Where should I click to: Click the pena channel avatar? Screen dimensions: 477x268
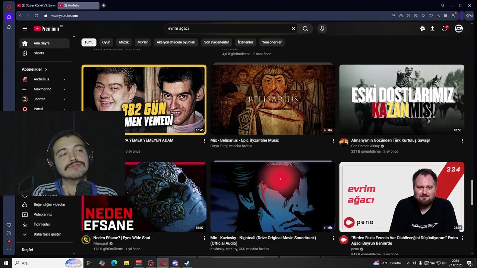click(x=344, y=240)
